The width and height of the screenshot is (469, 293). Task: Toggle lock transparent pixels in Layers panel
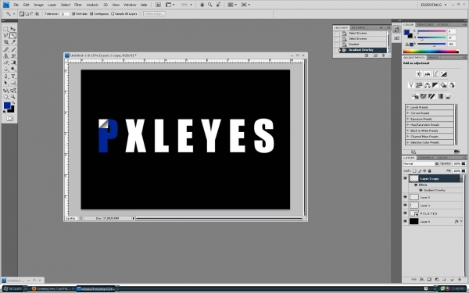[414, 170]
